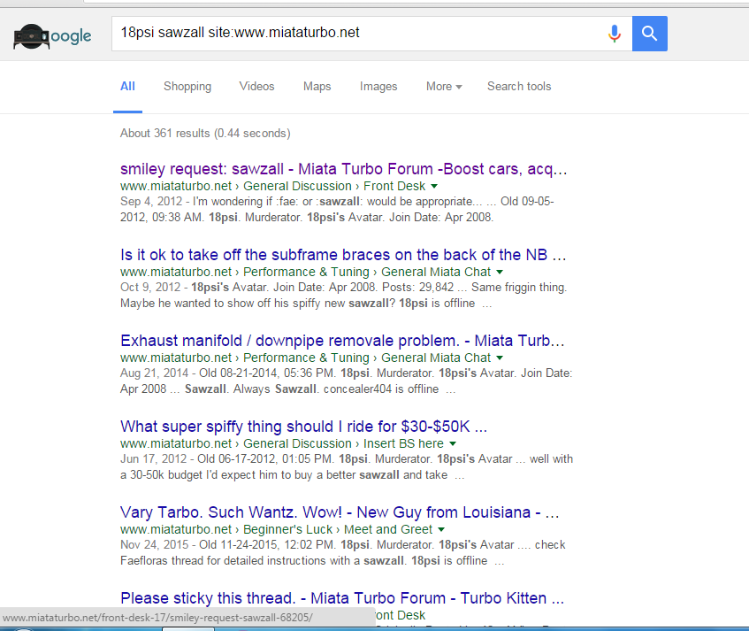Click snippet text starting 'Sep 4, 2012'
The width and height of the screenshot is (749, 631).
click(x=337, y=210)
